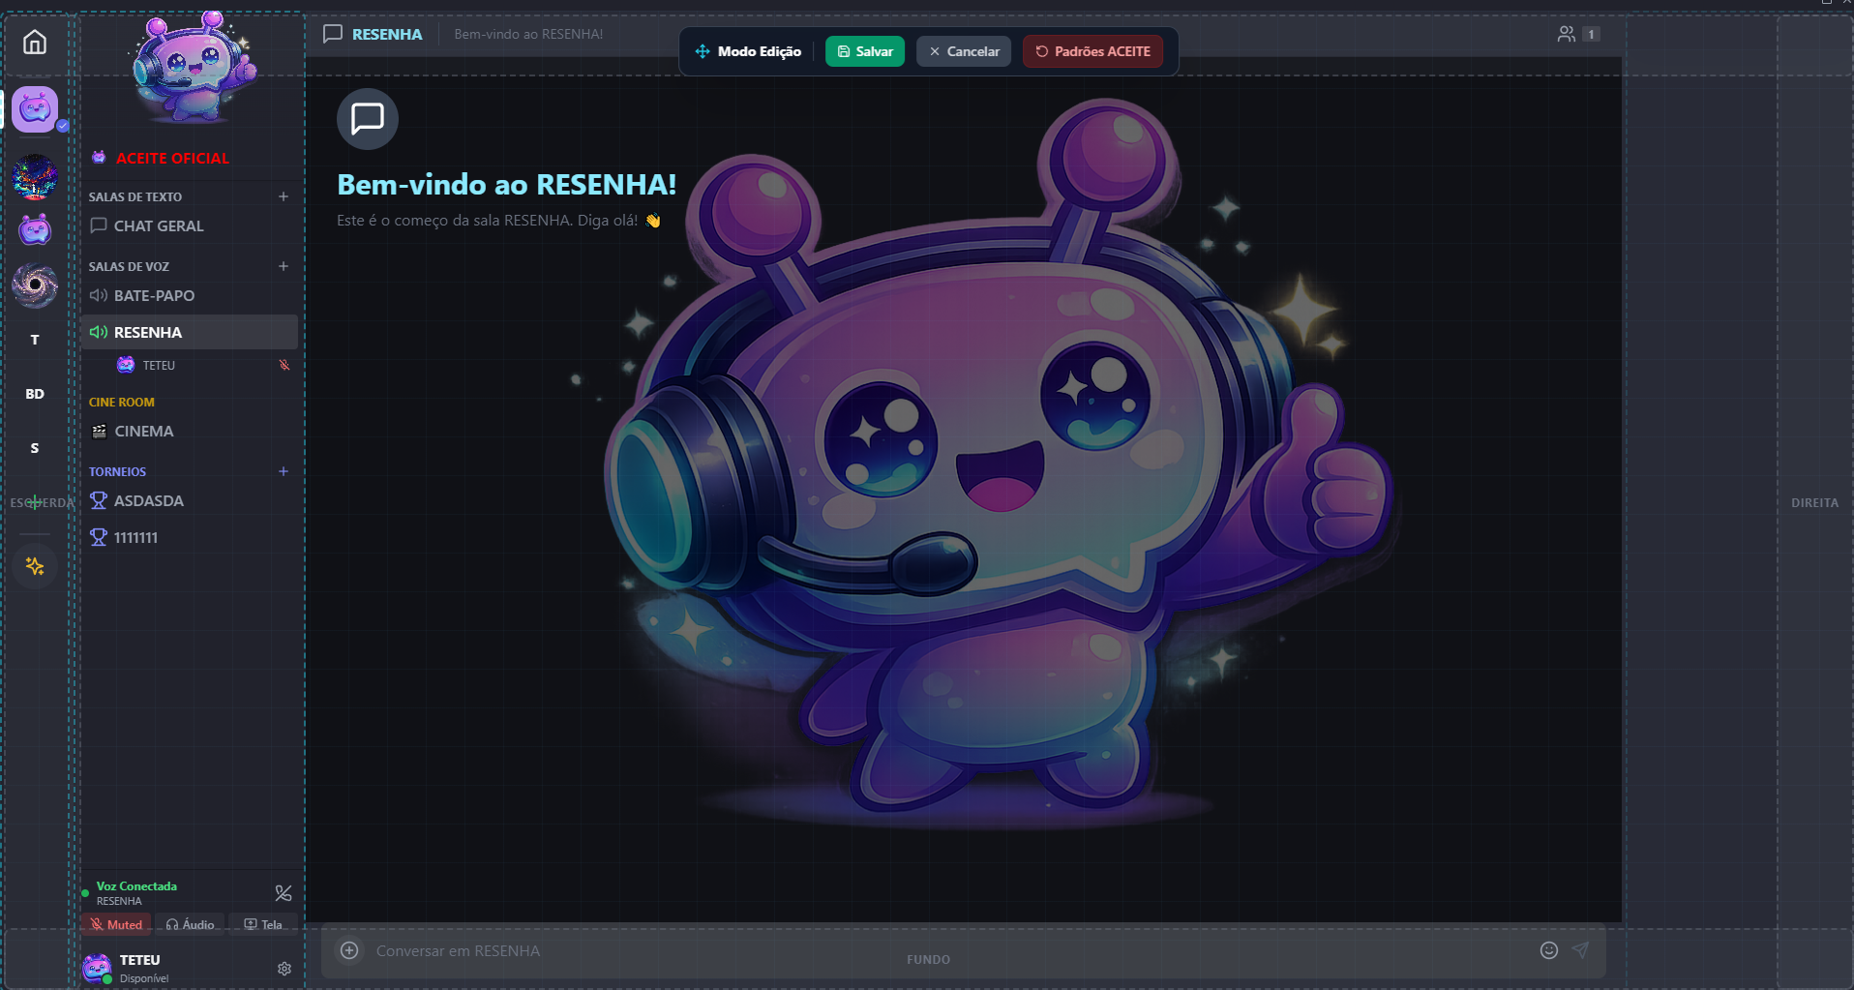Join the BATE-PAPO voice channel
The height and width of the screenshot is (990, 1854).
[190, 295]
